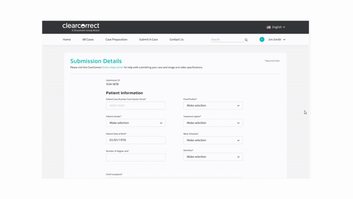Expand the Jim Smith account menu
This screenshot has height=199, width=353.
(x=277, y=39)
